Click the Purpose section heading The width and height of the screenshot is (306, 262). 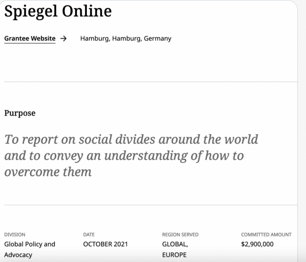(20, 113)
